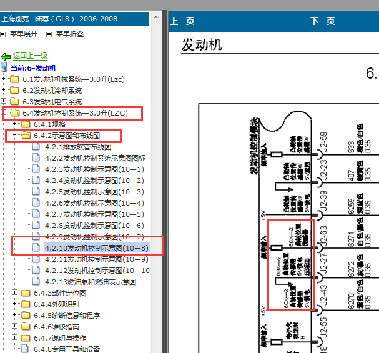Expand the 6.4.7说明与操作 node
The height and width of the screenshot is (353, 379).
14,337
